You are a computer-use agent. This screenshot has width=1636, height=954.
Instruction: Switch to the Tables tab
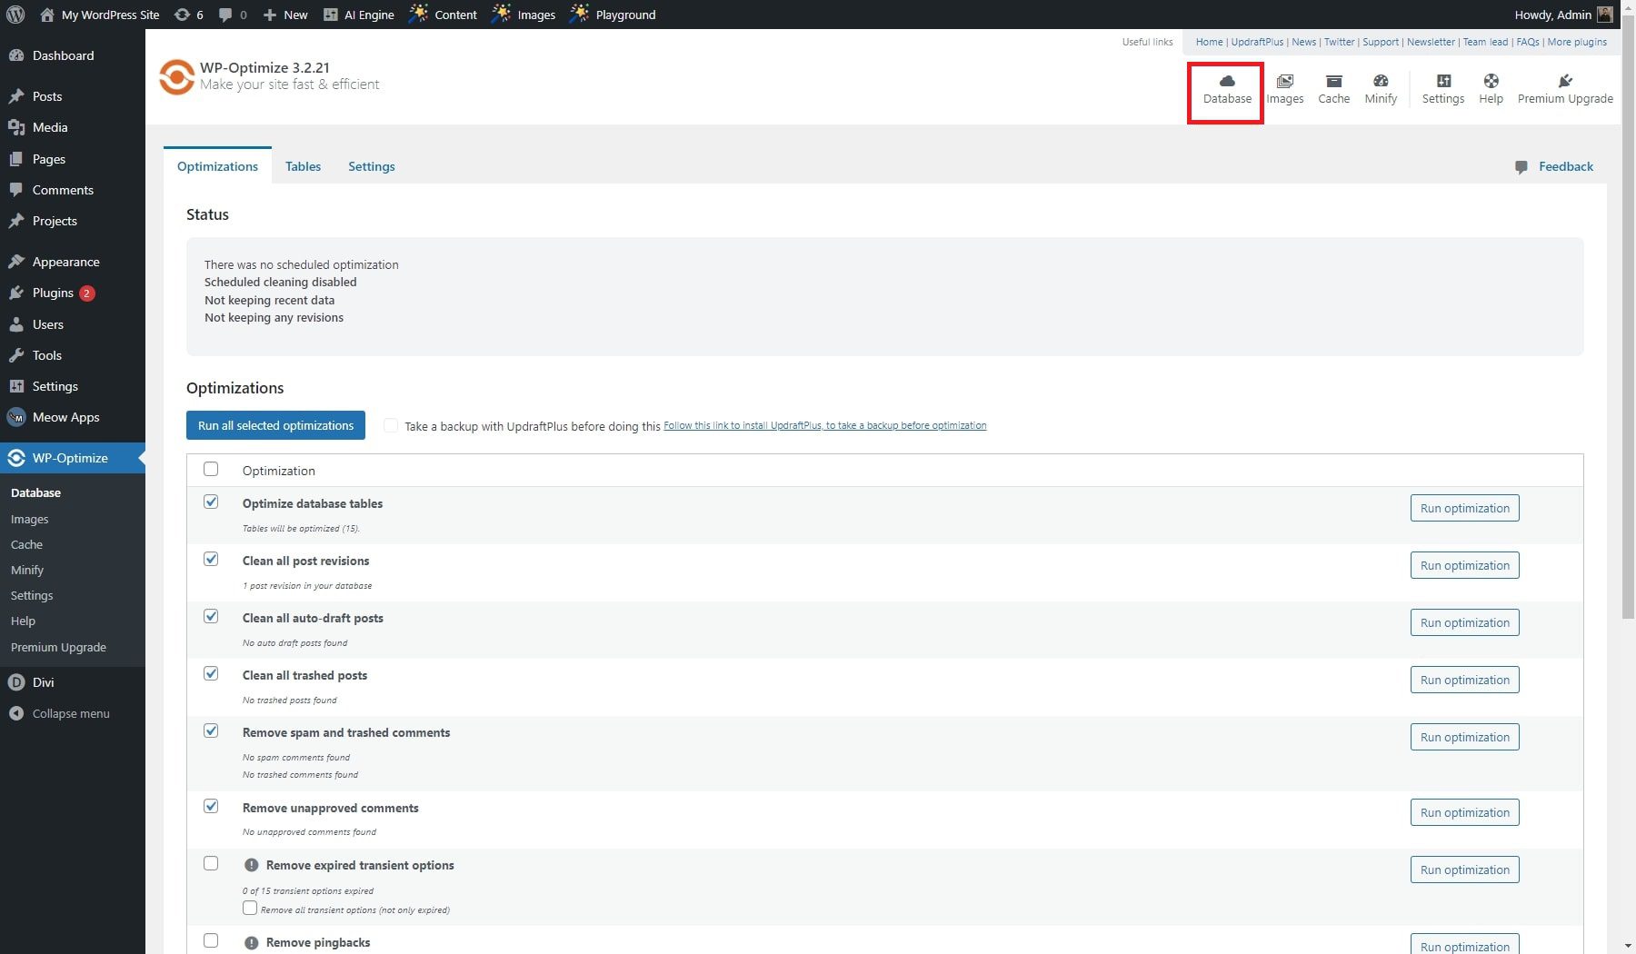pos(303,166)
